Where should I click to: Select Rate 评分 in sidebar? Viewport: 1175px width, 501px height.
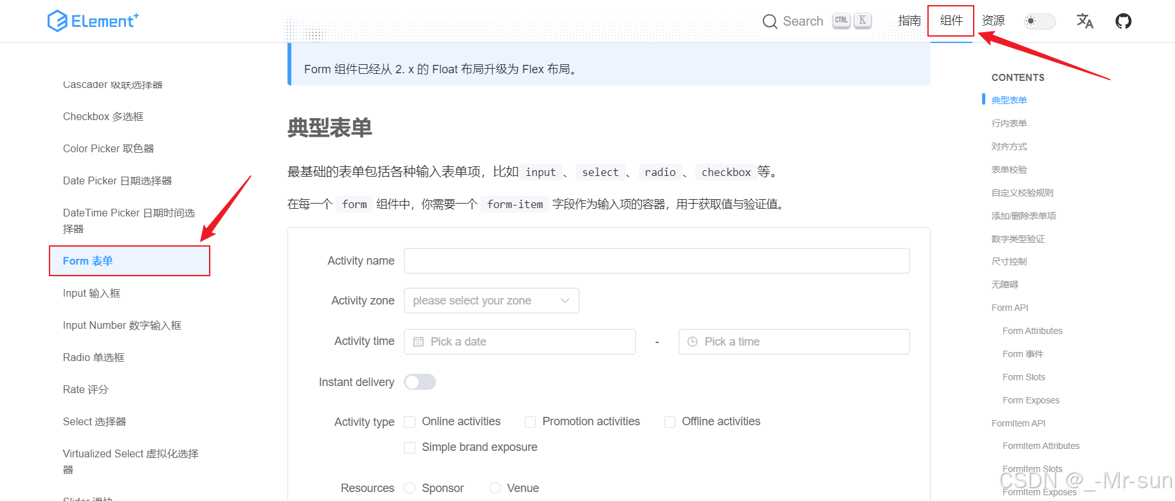(86, 389)
